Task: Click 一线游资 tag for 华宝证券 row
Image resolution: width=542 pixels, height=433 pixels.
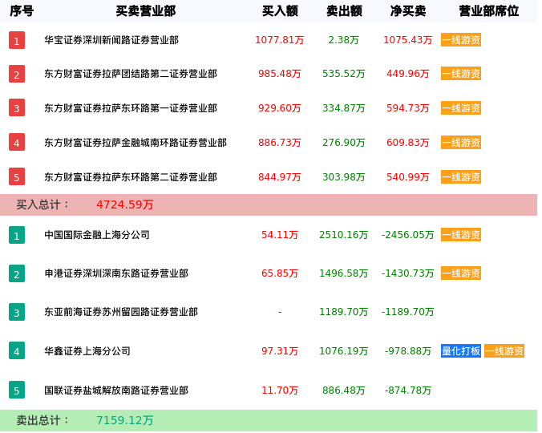Action: point(461,40)
